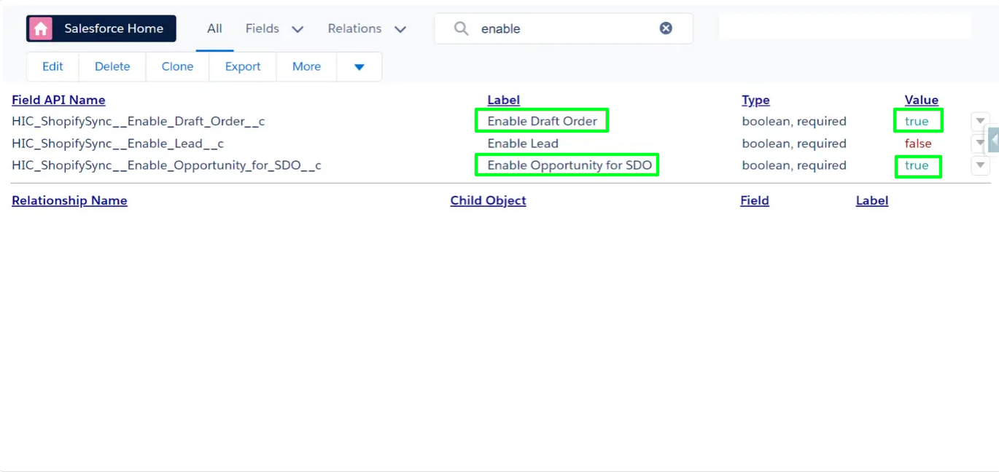The image size is (999, 472).
Task: Click true value for Enable Opportunity for SDO
Action: point(917,165)
